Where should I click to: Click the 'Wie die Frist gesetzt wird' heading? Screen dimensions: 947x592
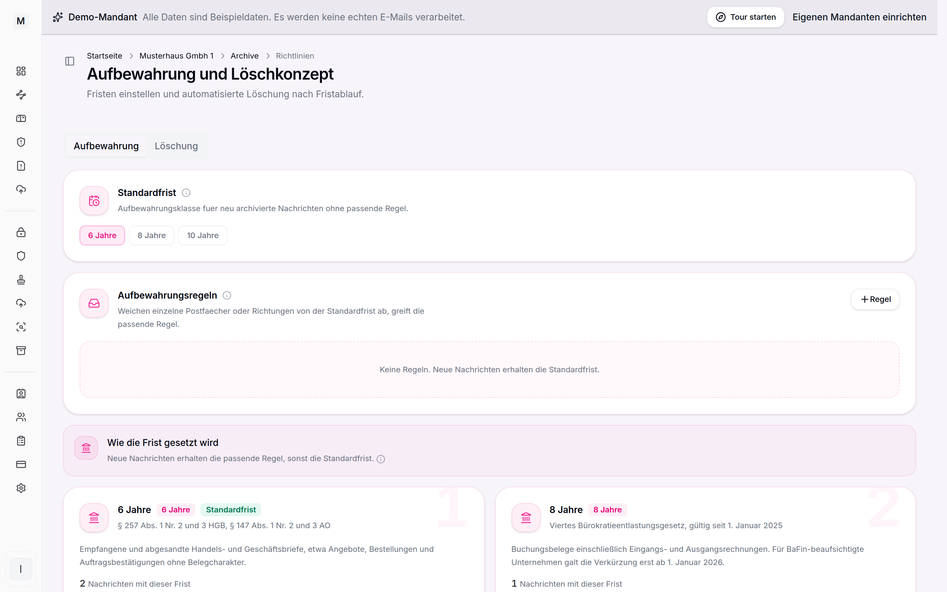163,443
